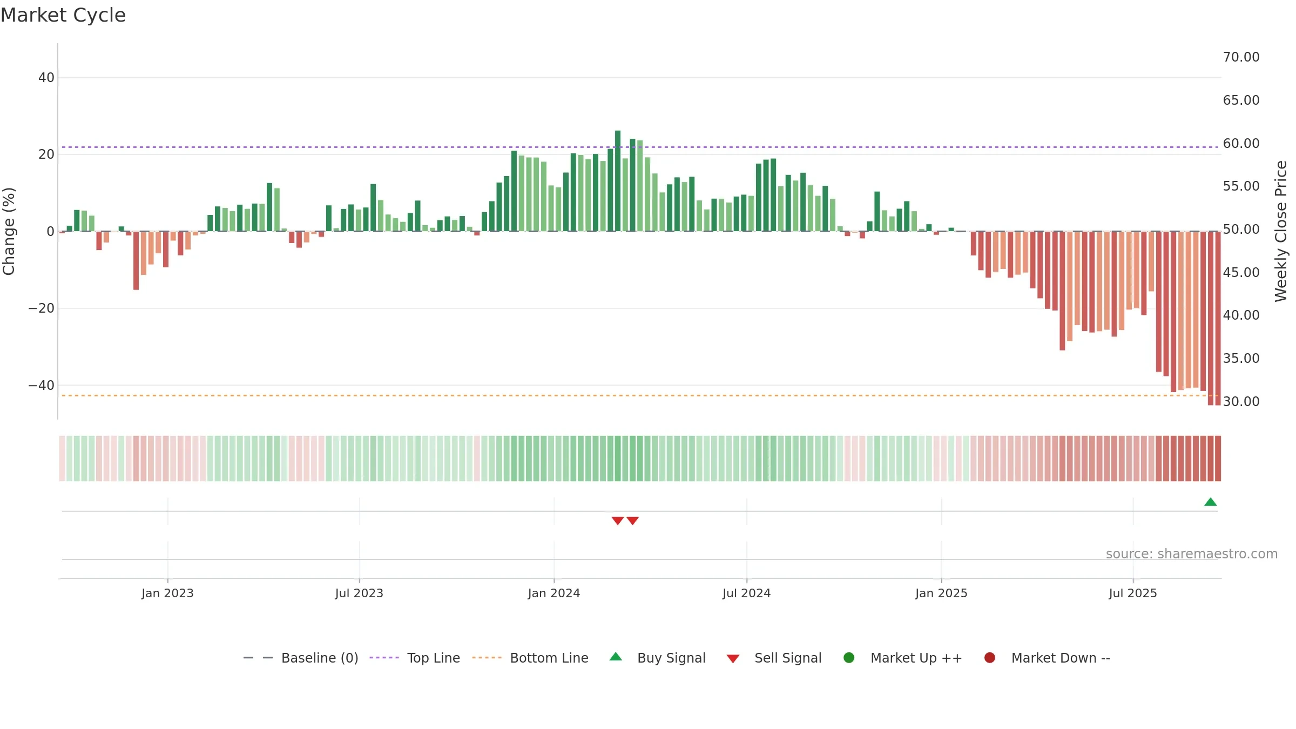
Task: Click the Jul 2025 x-axis label
Action: 1133,593
